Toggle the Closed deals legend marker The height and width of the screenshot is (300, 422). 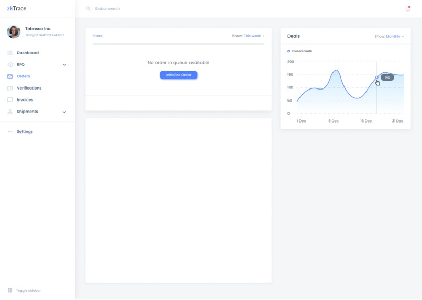pos(288,51)
